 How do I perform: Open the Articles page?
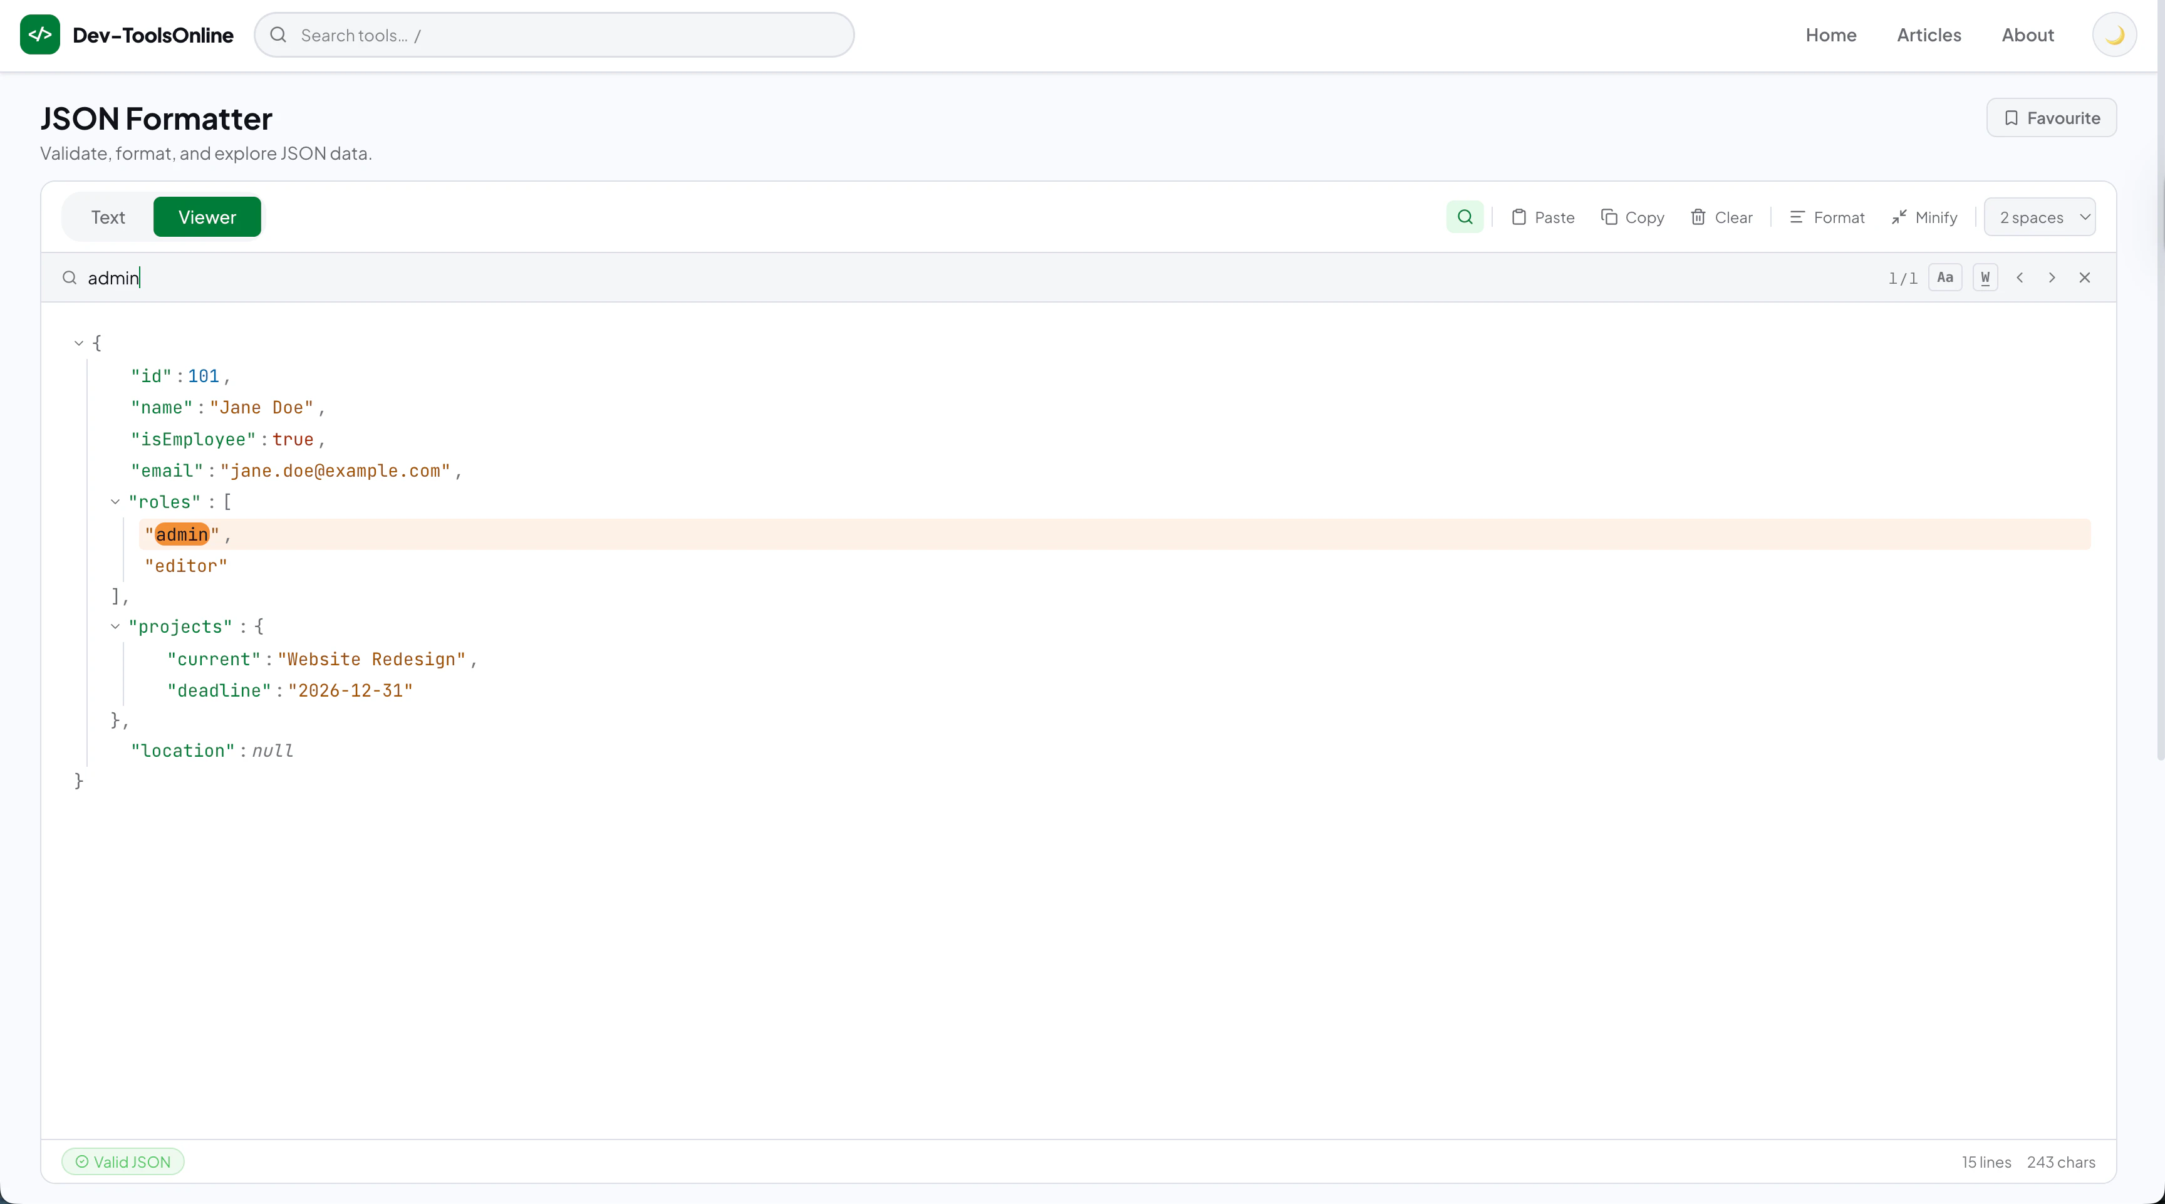pyautogui.click(x=1929, y=34)
